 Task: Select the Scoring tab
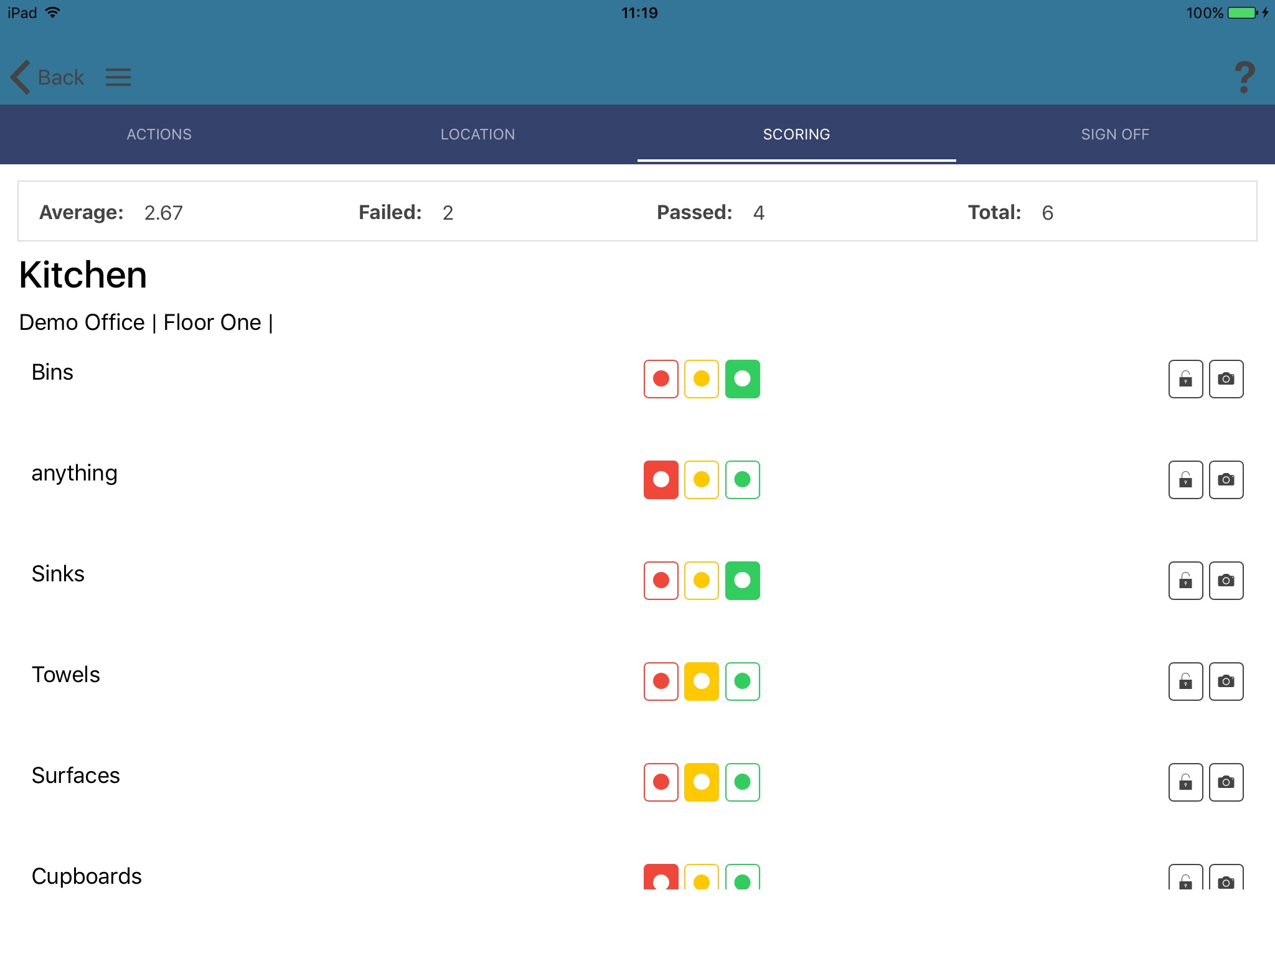tap(797, 134)
